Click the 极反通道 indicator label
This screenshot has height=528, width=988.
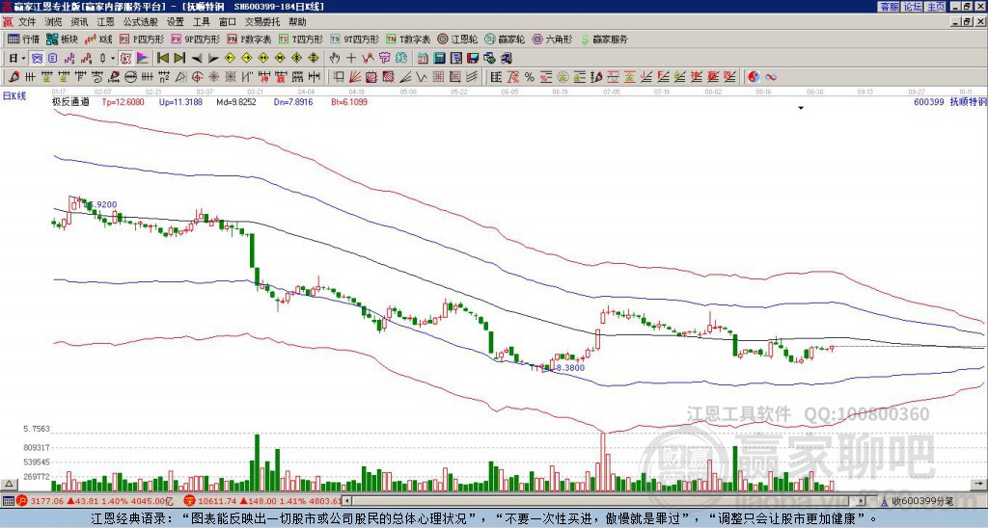click(x=70, y=101)
